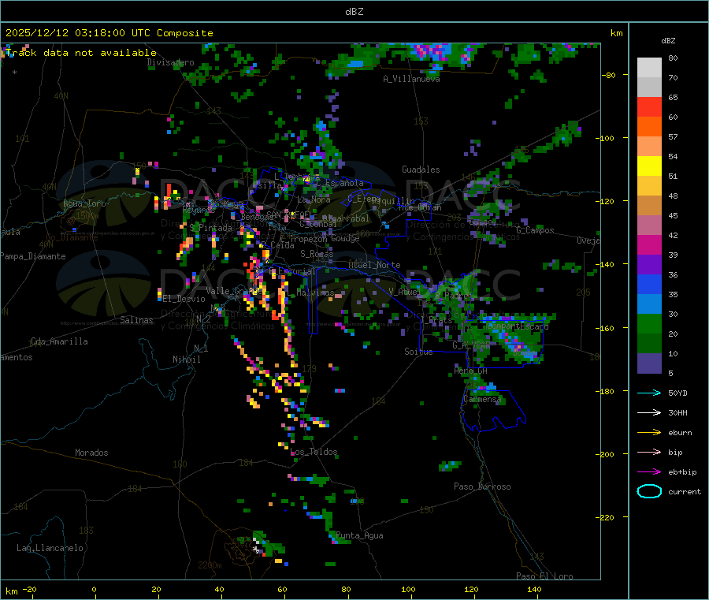The height and width of the screenshot is (600, 709).
Task: Pick the slate purple 5-10 dBZ color band
Action: [x=649, y=363]
